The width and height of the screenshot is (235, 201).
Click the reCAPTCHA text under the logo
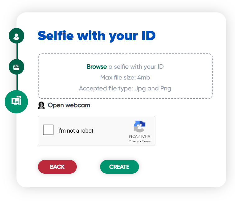140,136
